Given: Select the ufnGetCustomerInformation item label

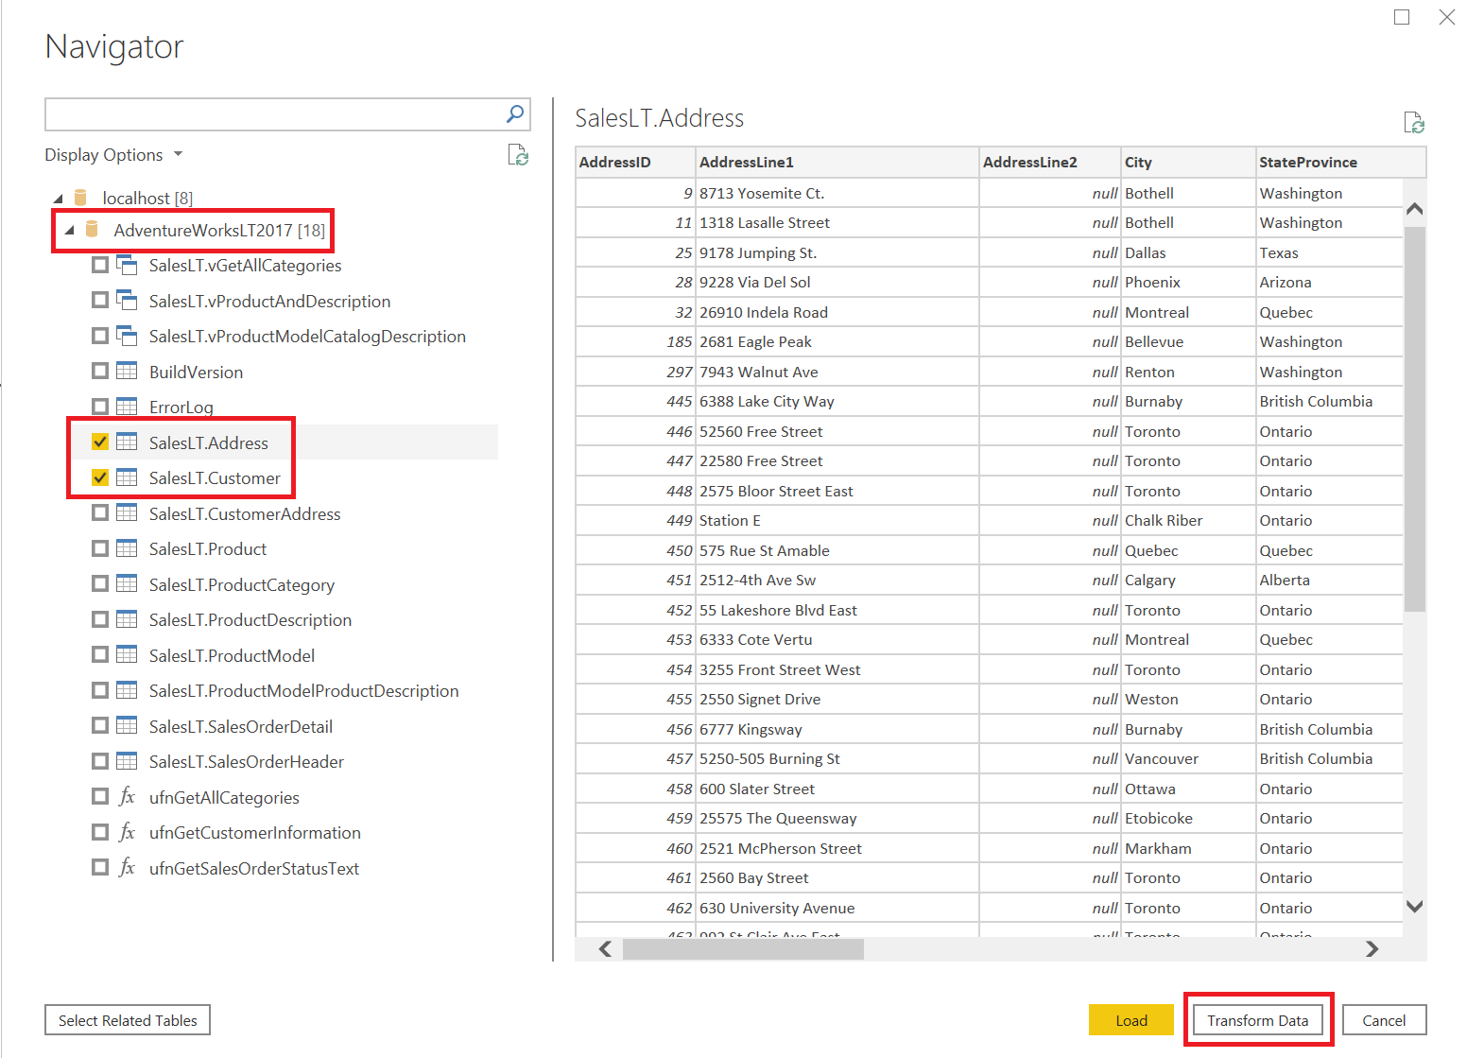Looking at the screenshot, I should (255, 832).
